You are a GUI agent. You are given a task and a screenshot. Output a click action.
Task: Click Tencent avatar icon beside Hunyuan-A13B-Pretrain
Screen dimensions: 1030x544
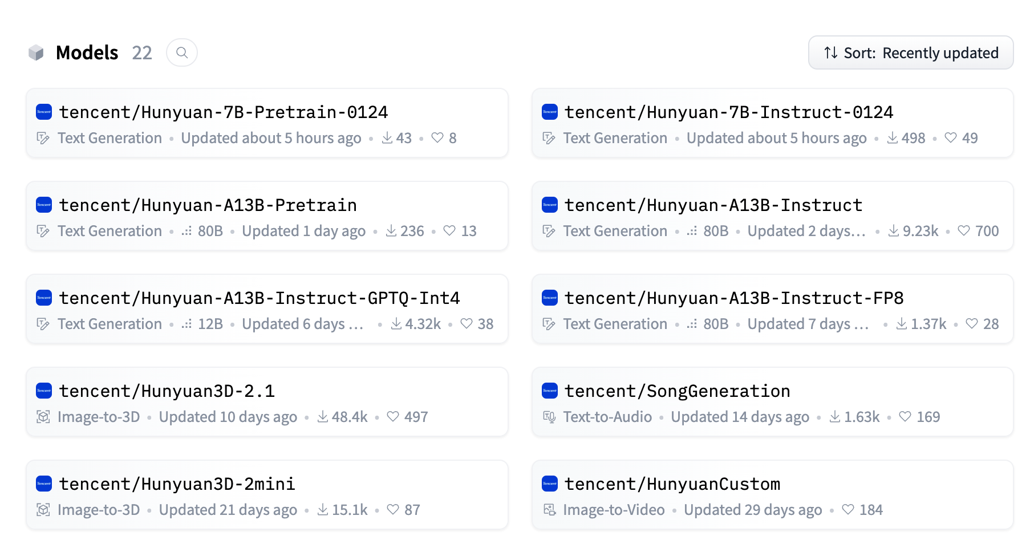pyautogui.click(x=44, y=205)
